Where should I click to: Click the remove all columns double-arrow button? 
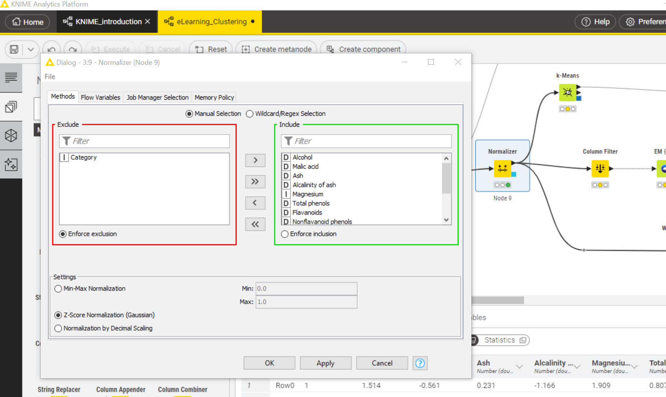(x=255, y=224)
